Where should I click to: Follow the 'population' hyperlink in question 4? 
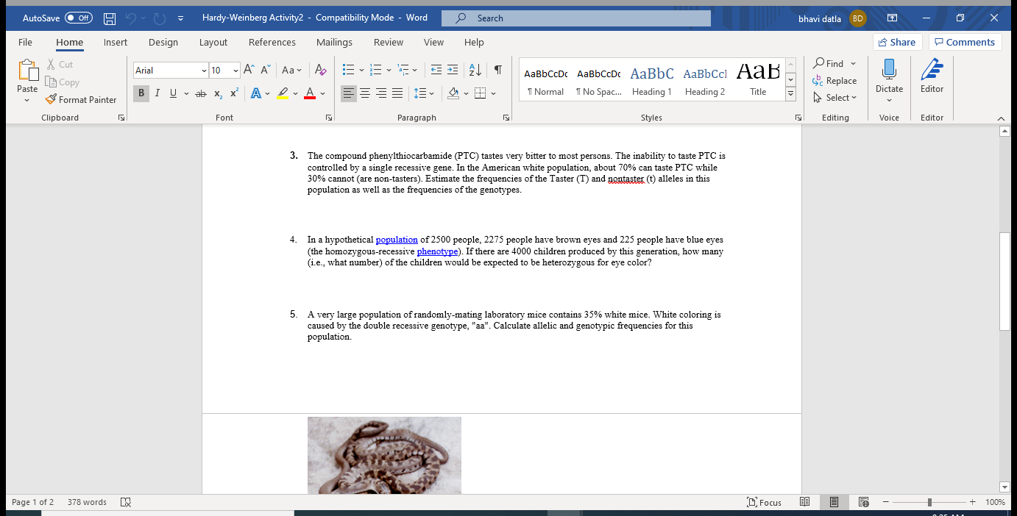click(x=397, y=240)
